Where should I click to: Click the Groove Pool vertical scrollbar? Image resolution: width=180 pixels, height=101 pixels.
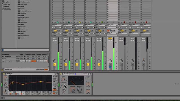pyautogui.click(x=48, y=60)
